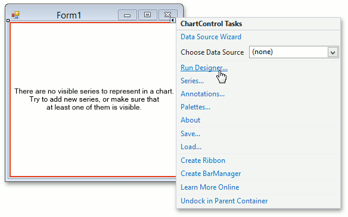Open the Annotations... link
The image size is (348, 217).
point(203,94)
